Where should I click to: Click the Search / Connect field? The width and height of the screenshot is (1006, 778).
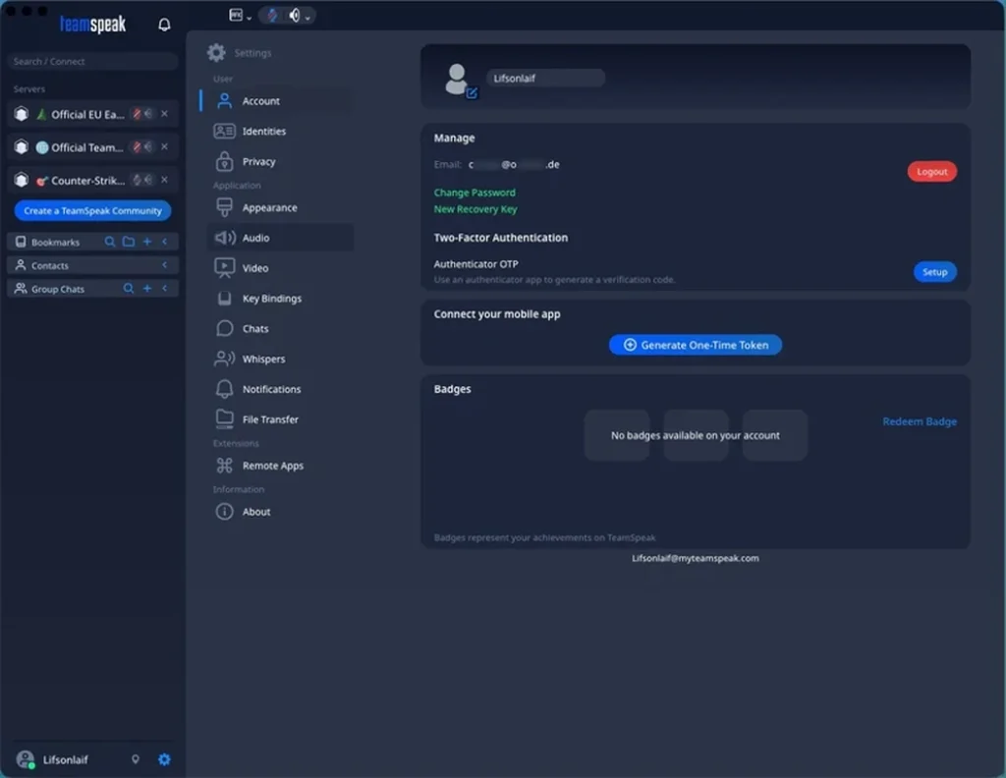92,62
